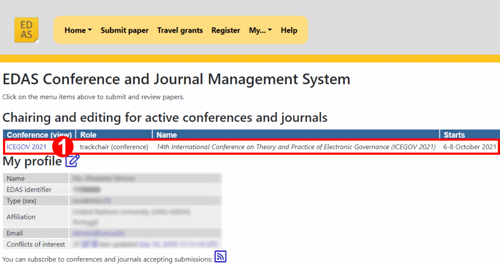Click the RSS subscribe feed icon
The image size is (500, 265).
(x=221, y=257)
